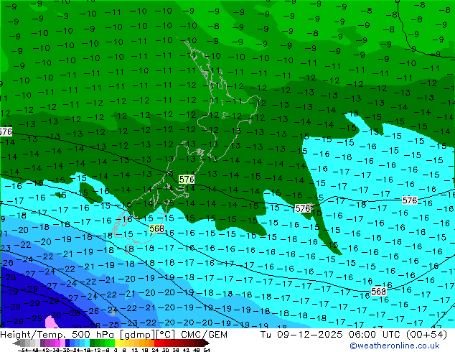The width and height of the screenshot is (455, 352).
Task: Open the weatheronline.co.uk credit link
Action: (x=395, y=346)
